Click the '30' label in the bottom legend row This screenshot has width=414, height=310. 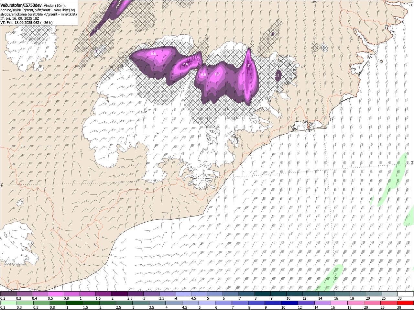(x=399, y=307)
